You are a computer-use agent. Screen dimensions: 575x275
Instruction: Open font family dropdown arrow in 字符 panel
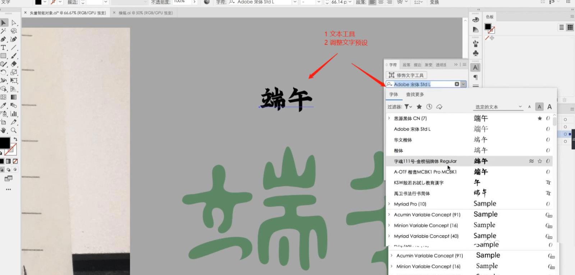(x=464, y=84)
